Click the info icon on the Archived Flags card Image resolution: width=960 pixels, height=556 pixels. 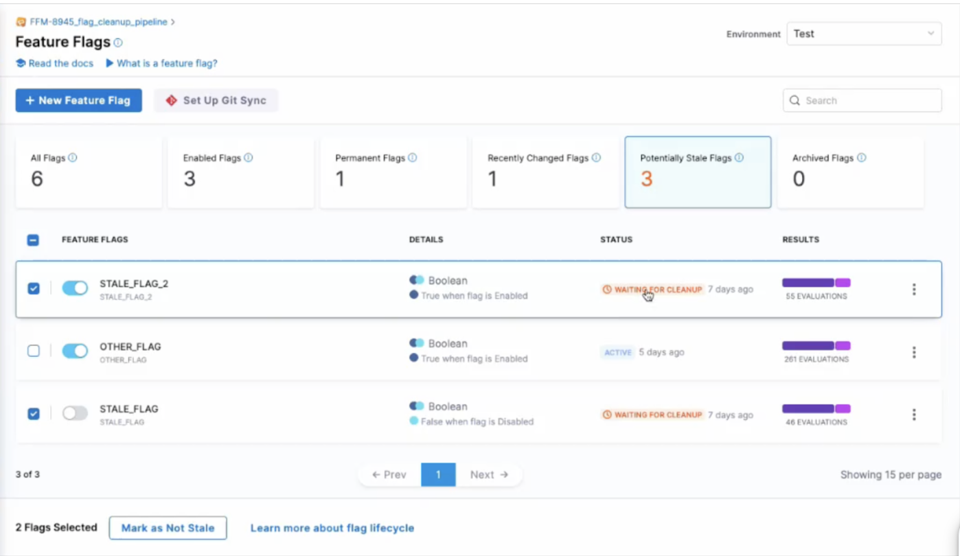[862, 157]
